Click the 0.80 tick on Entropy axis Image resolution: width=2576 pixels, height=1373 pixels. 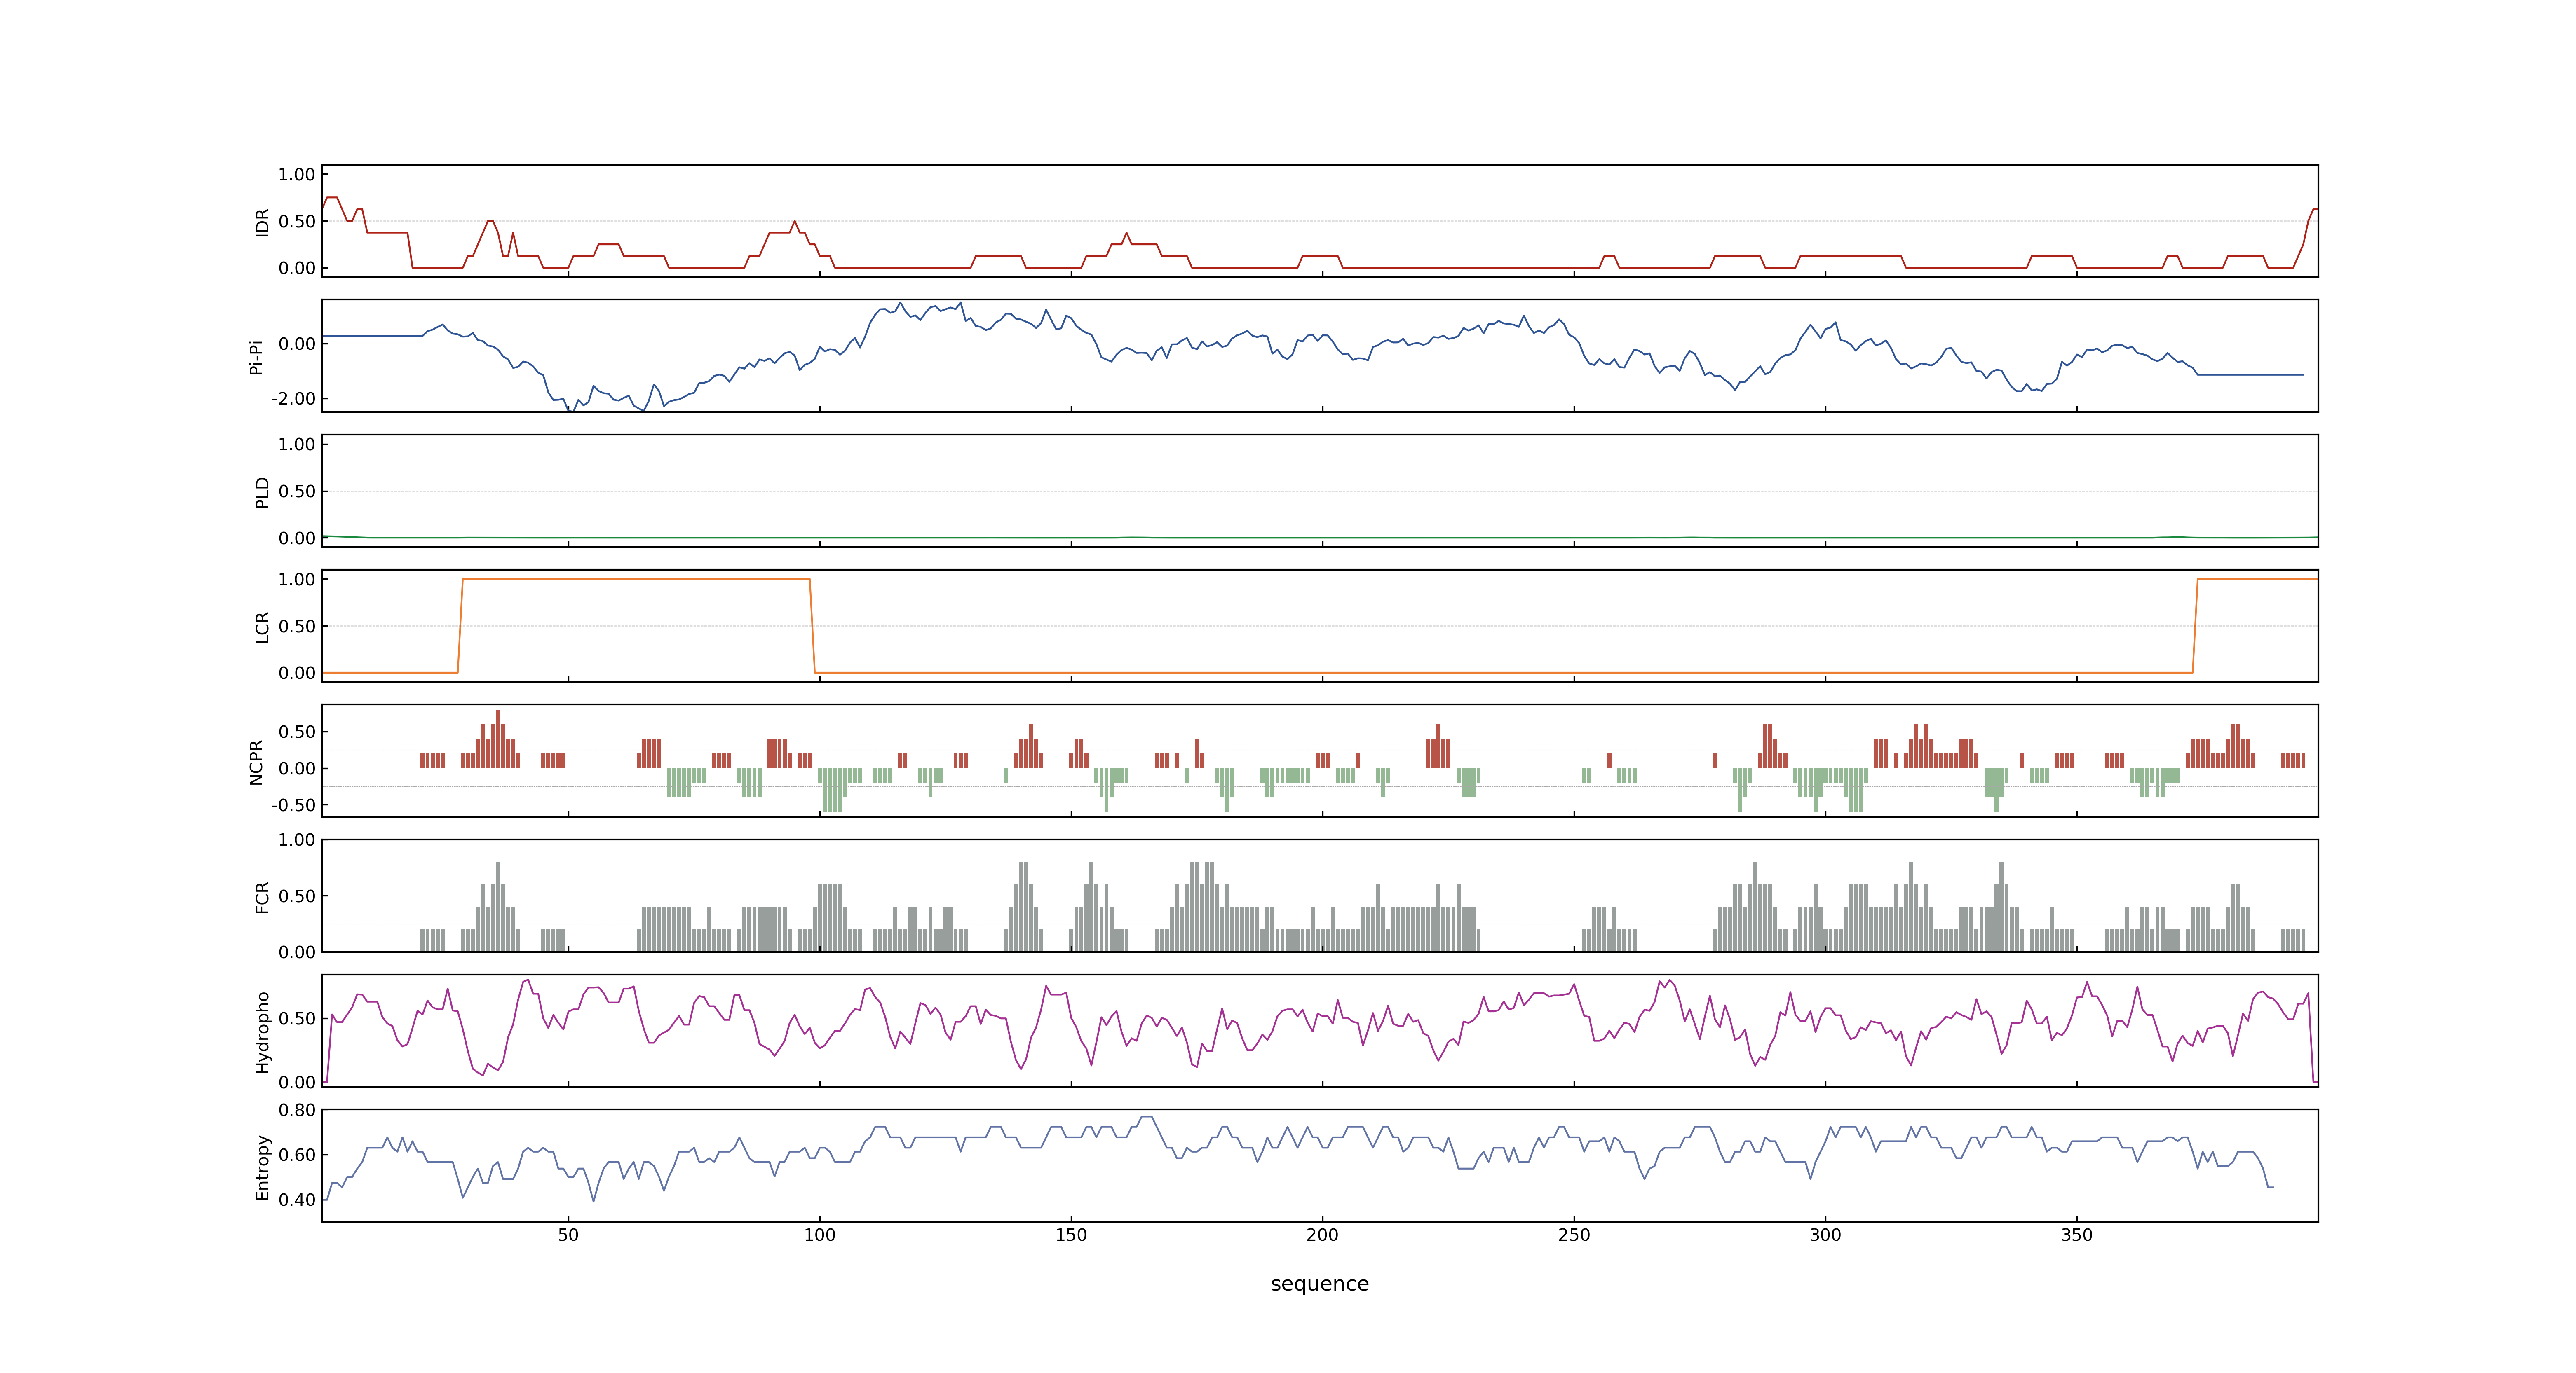tap(297, 1110)
